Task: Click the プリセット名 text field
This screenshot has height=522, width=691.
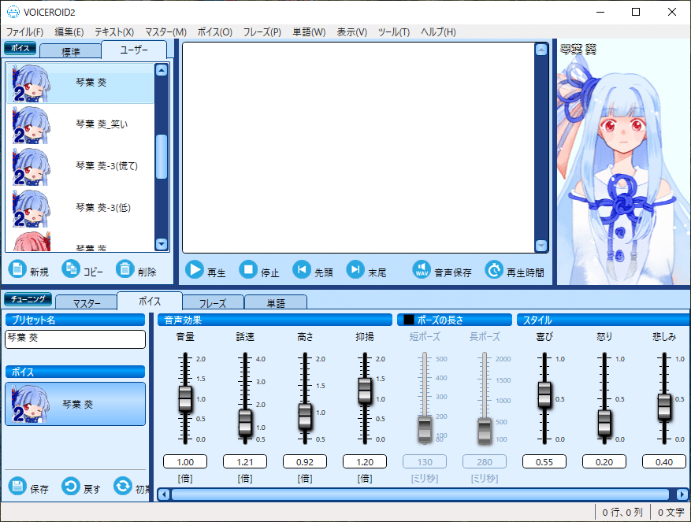Action: click(x=76, y=339)
